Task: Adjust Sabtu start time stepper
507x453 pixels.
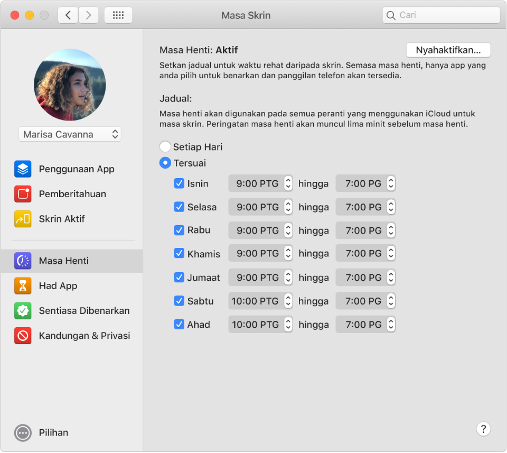Action: [x=288, y=301]
